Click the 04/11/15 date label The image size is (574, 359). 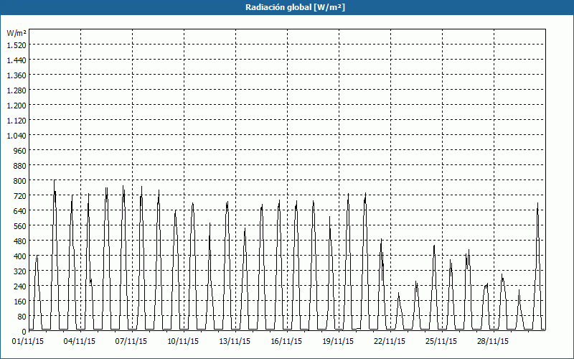(80, 342)
